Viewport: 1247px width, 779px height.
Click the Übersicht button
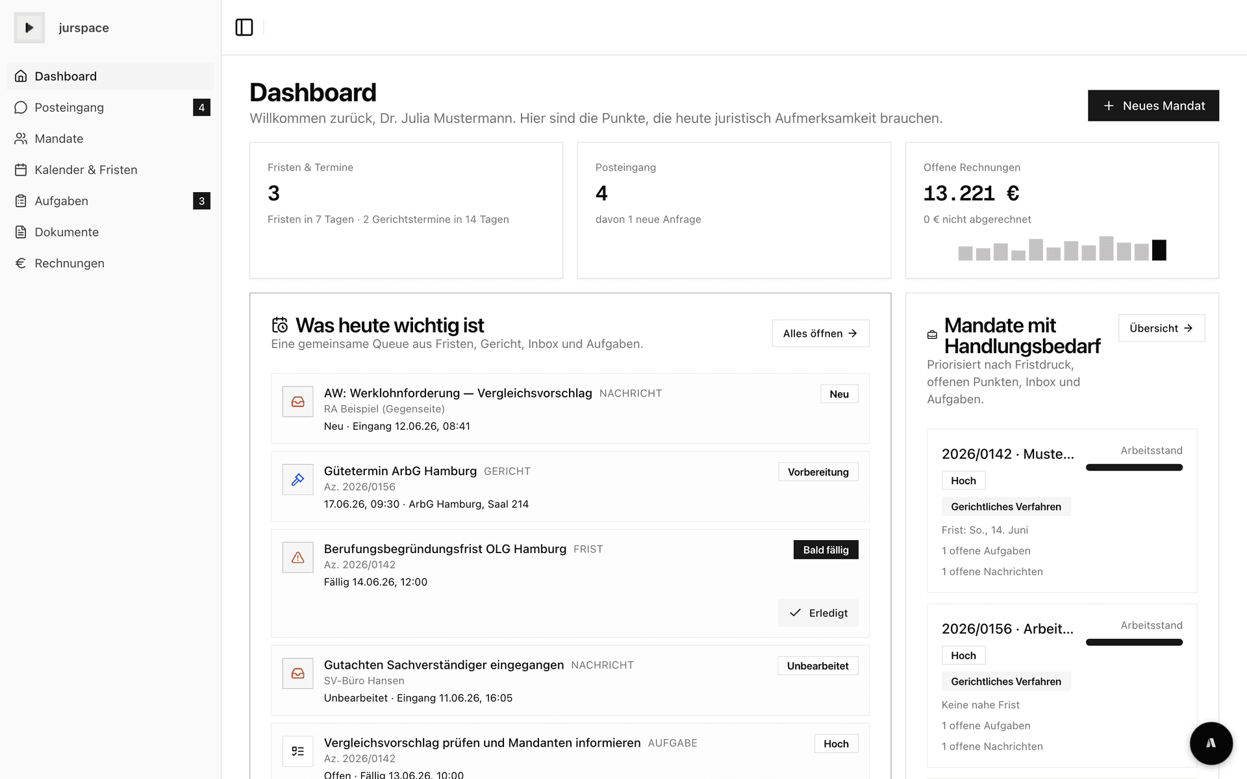pos(1161,328)
